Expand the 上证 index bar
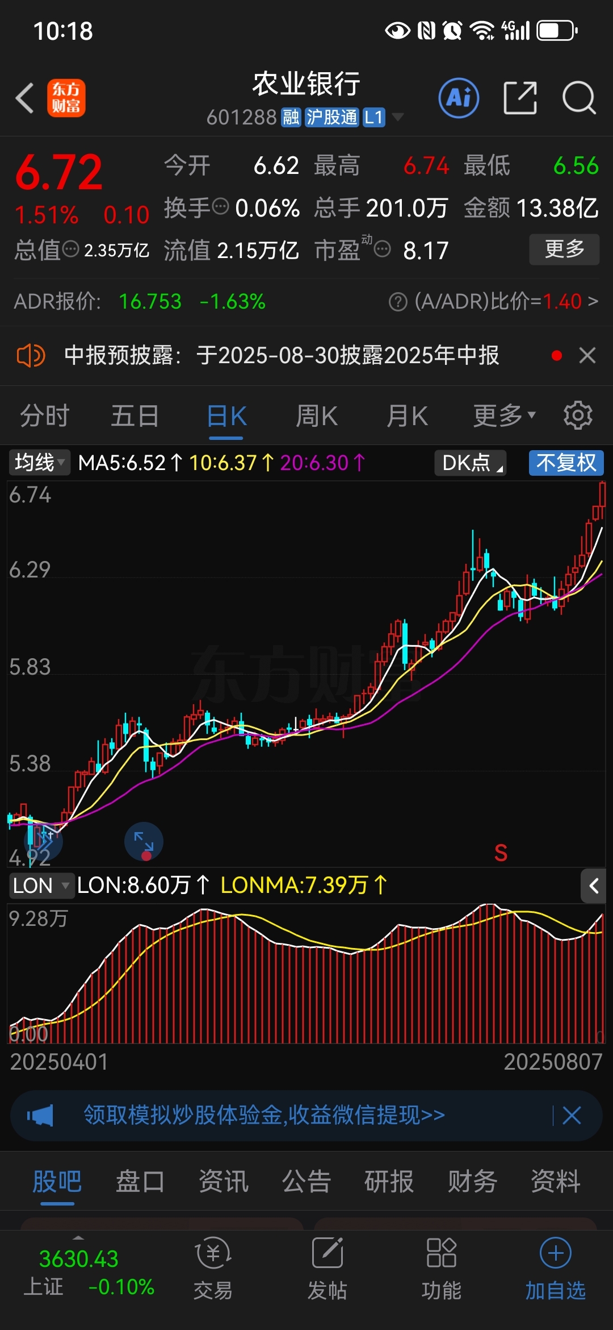This screenshot has width=613, height=1330. 79,1237
